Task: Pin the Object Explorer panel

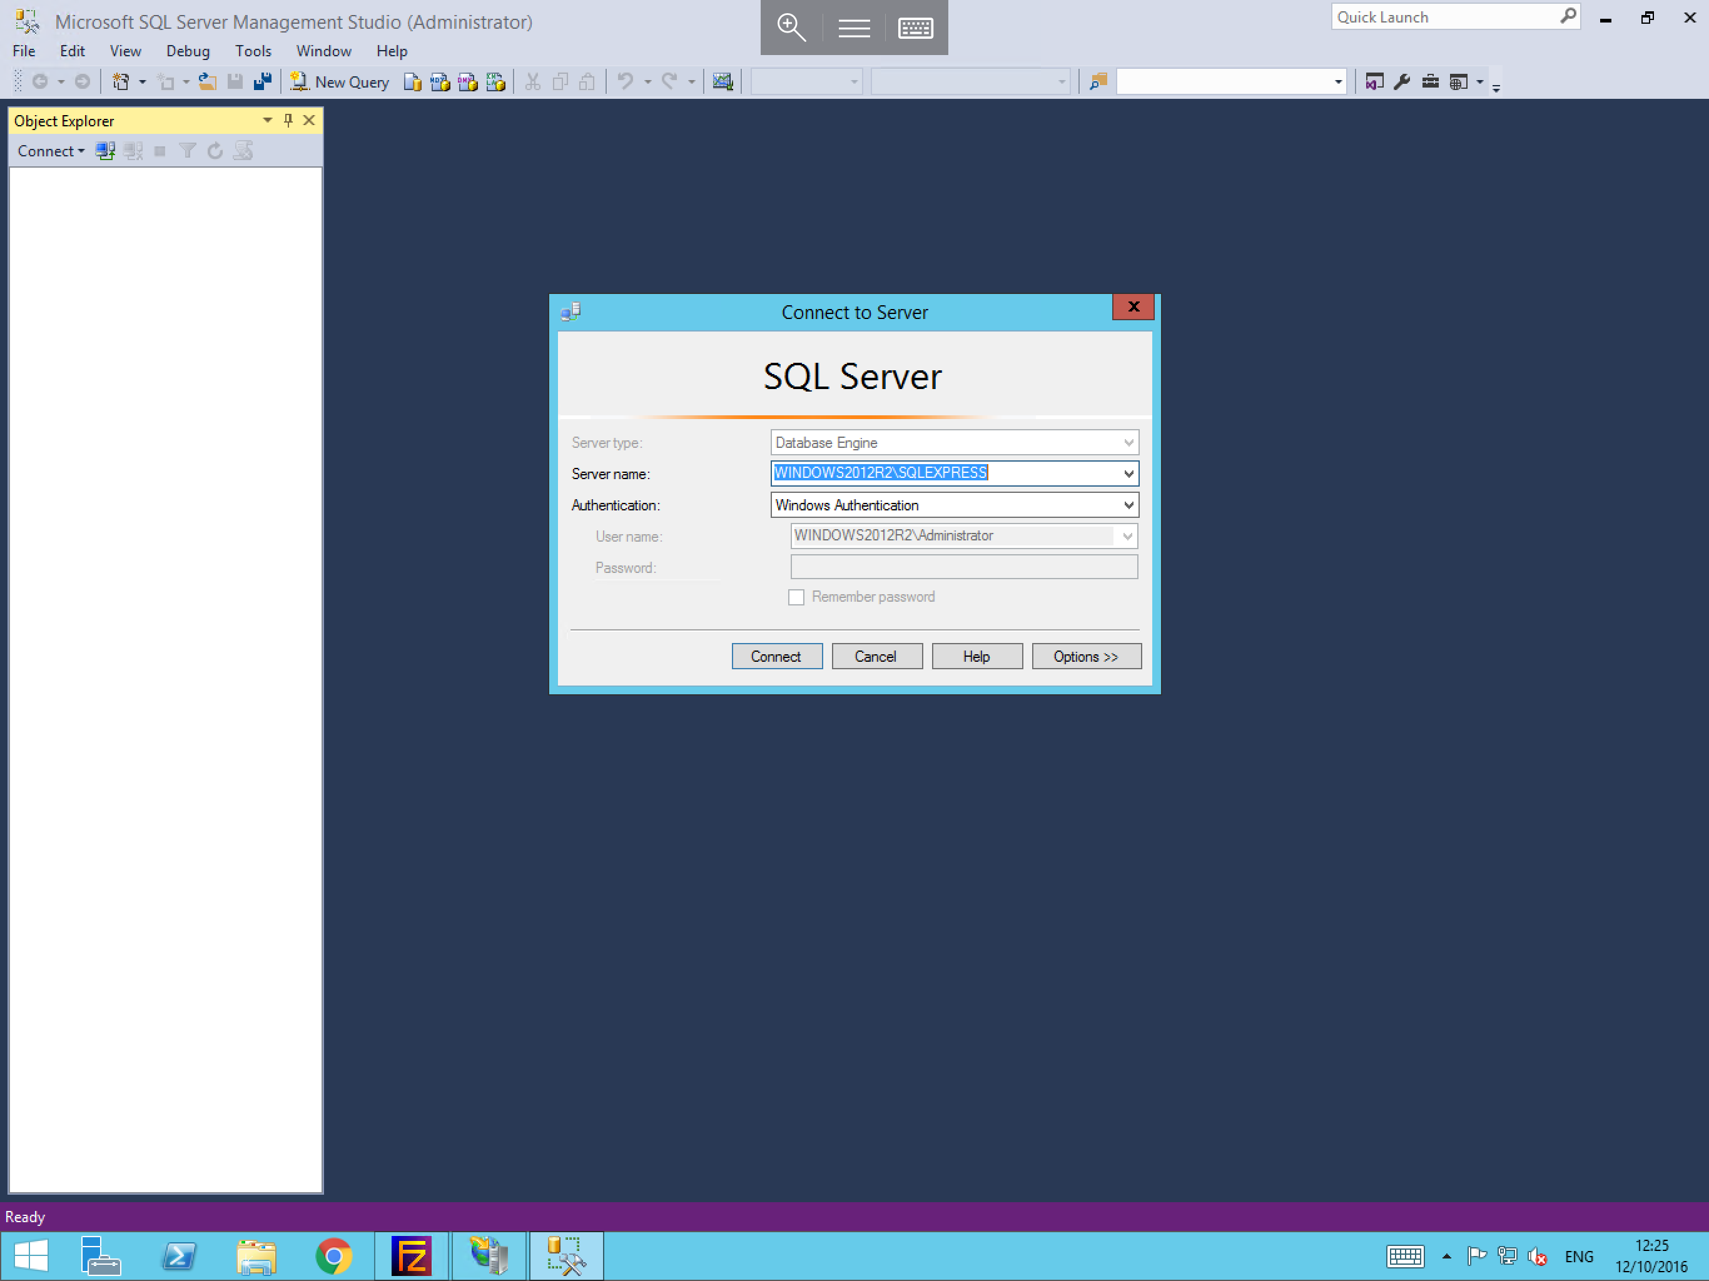Action: (x=288, y=121)
